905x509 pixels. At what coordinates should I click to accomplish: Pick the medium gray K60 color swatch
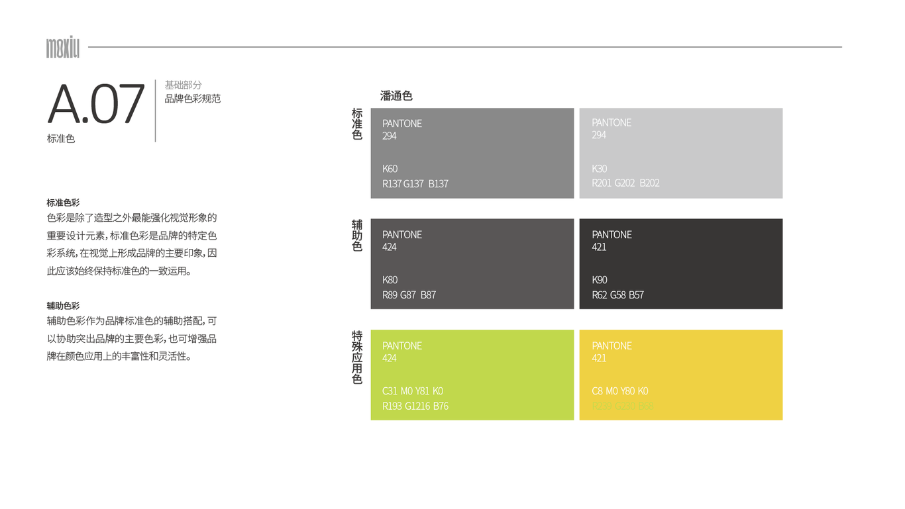pos(472,153)
